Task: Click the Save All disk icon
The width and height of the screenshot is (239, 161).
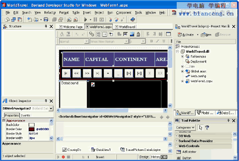Action: pyautogui.click(x=46, y=20)
